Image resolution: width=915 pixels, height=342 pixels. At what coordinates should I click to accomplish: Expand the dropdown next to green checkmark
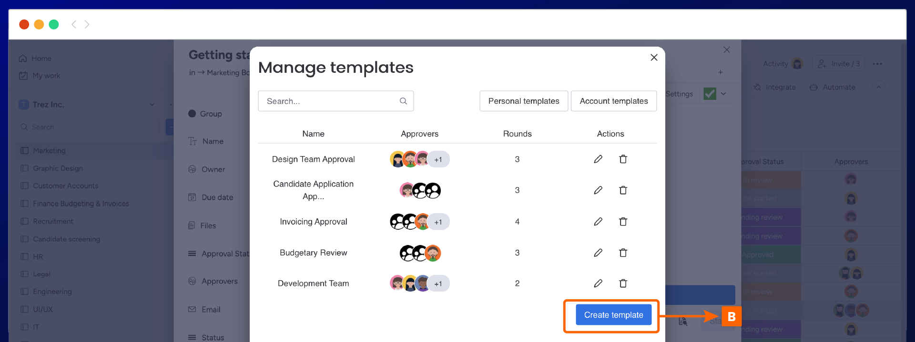[723, 94]
